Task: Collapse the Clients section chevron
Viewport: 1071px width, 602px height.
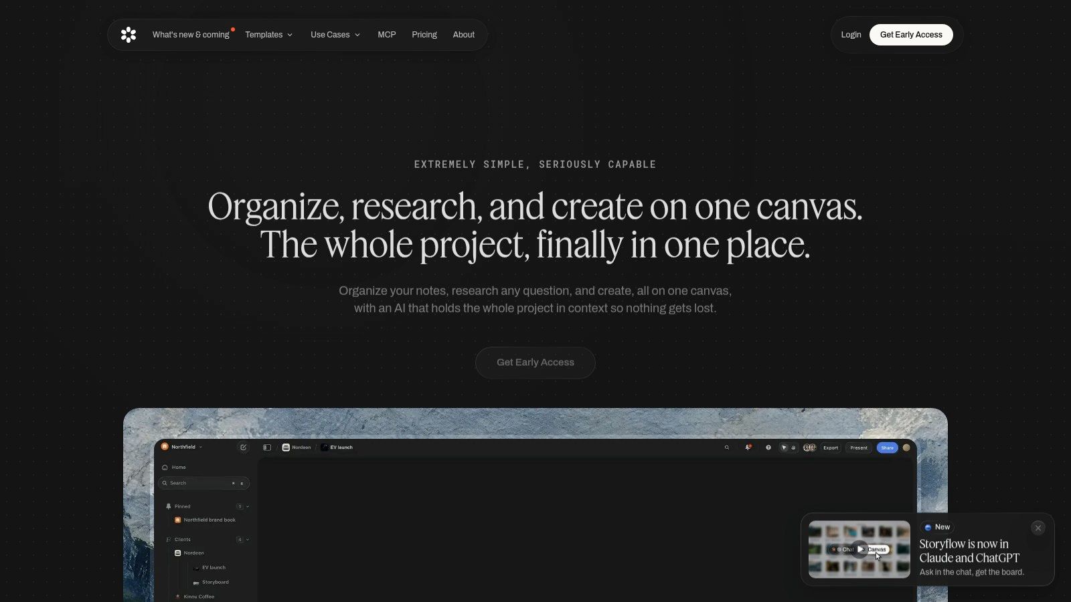Action: tap(248, 540)
